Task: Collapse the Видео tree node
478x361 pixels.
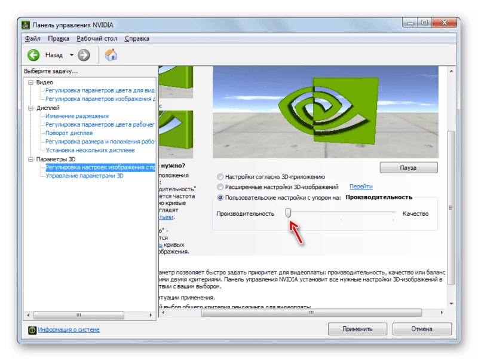Action: point(31,82)
